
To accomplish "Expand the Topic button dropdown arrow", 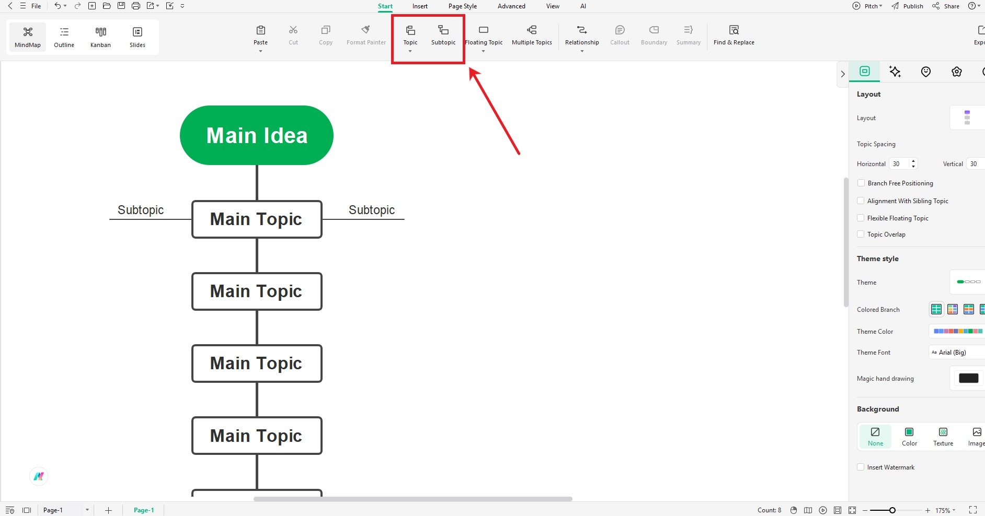I will click(410, 51).
